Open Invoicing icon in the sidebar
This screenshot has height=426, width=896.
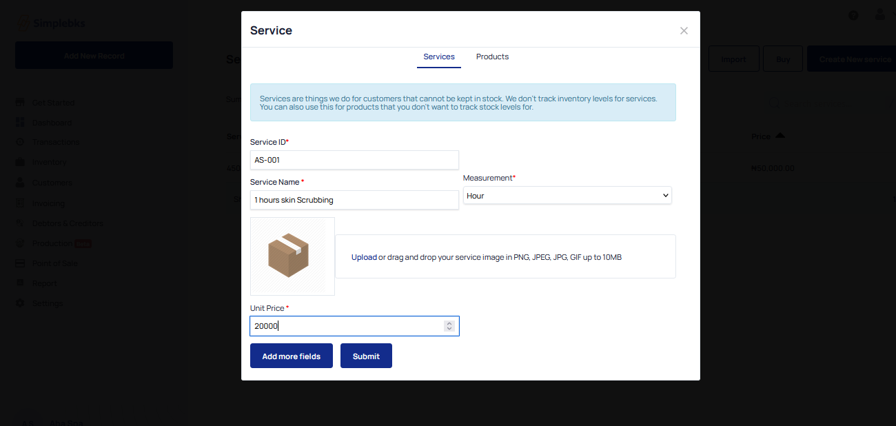coord(20,203)
